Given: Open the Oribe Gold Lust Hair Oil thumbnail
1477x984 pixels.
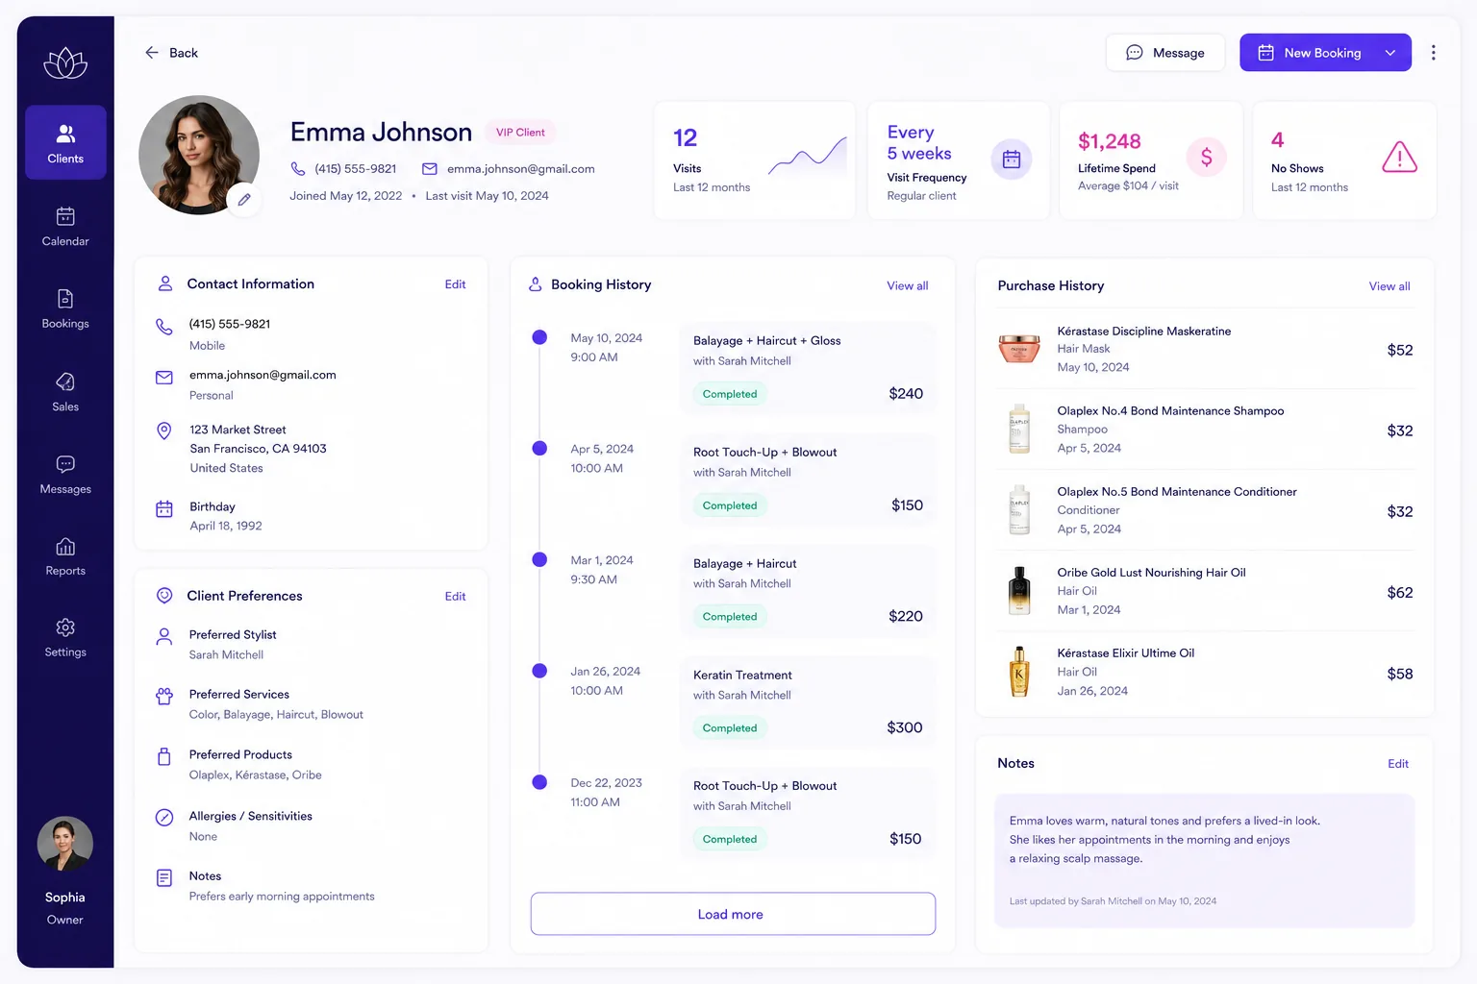Looking at the screenshot, I should point(1019,591).
